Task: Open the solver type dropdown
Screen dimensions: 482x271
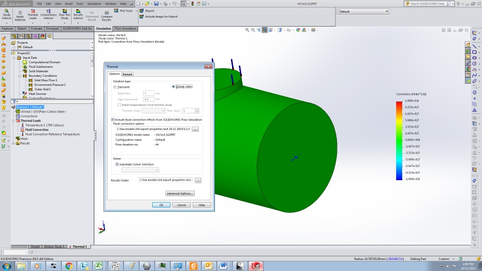Action: tap(140, 170)
